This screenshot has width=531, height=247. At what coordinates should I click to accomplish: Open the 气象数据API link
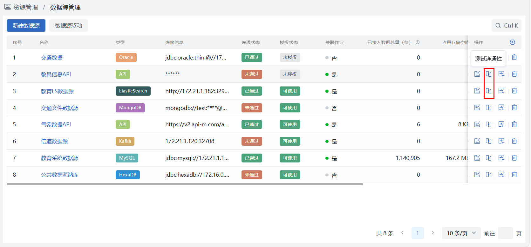(x=56, y=124)
